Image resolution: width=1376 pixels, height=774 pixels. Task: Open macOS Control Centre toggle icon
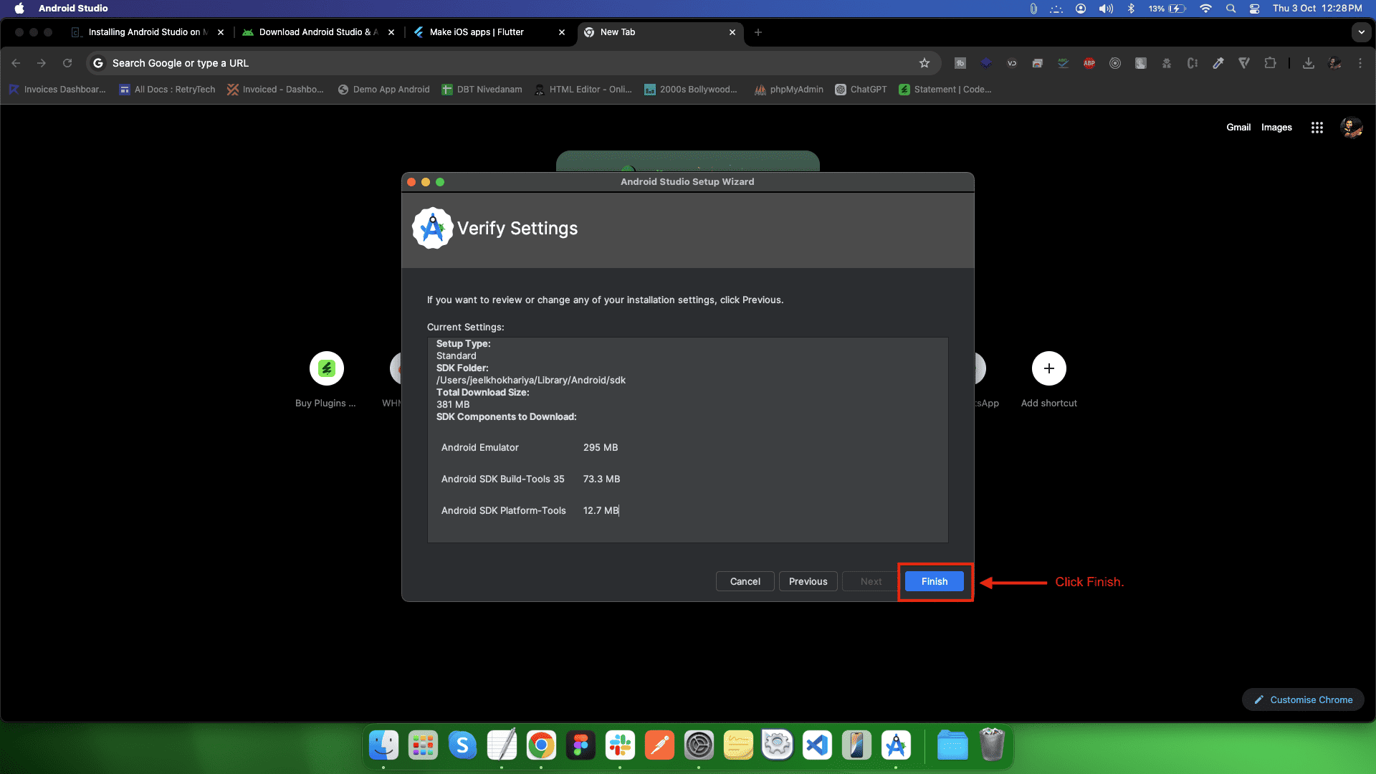[x=1254, y=9]
